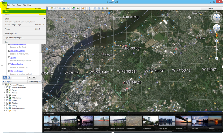The height and width of the screenshot is (133, 223).
Task: Choose Open... from the File menu
Action: [x=24, y=8]
